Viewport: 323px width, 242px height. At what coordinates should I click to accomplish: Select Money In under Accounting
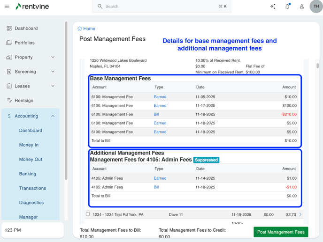pyautogui.click(x=29, y=145)
